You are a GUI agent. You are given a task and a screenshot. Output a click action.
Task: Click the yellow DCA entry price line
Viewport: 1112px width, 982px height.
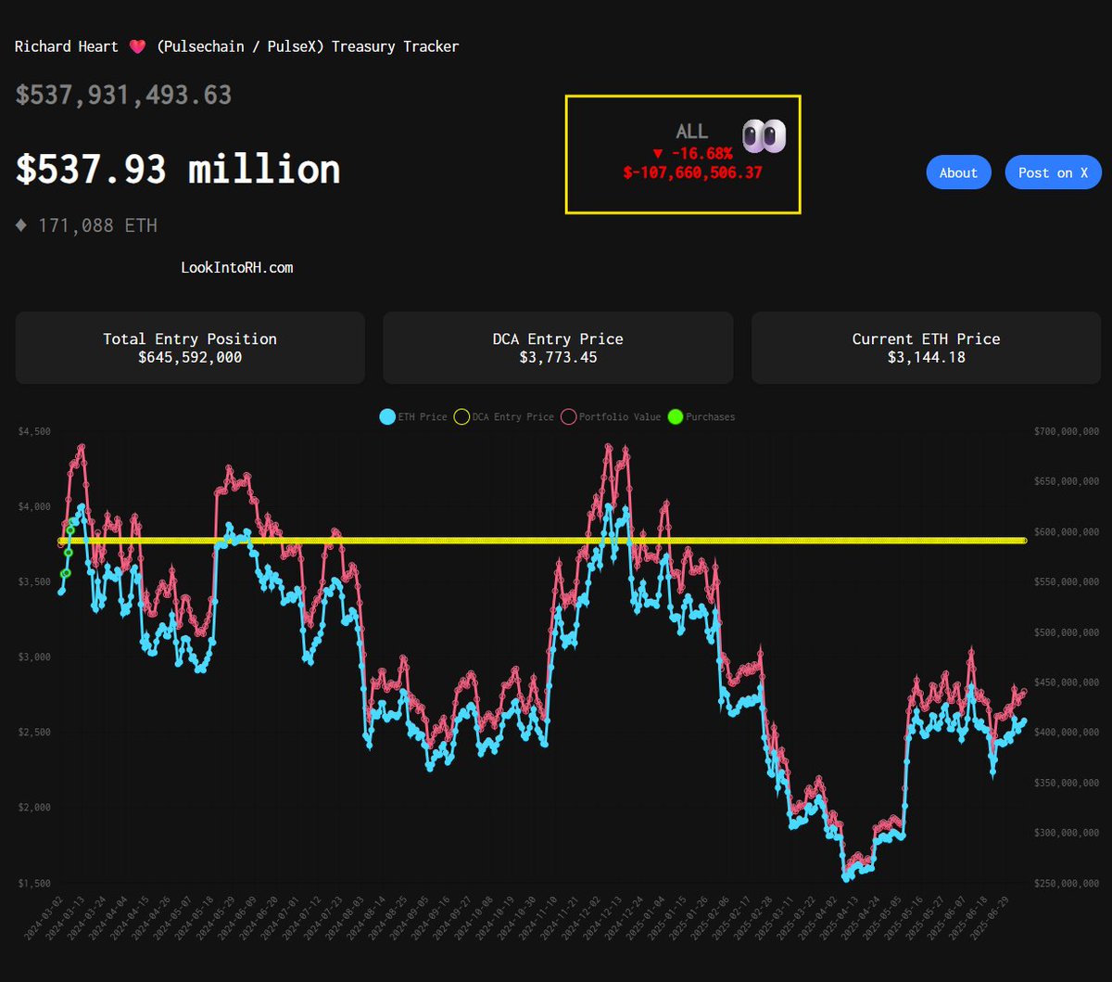click(542, 541)
